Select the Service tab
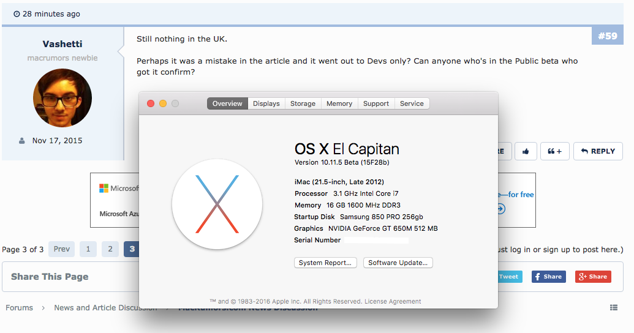 point(412,103)
